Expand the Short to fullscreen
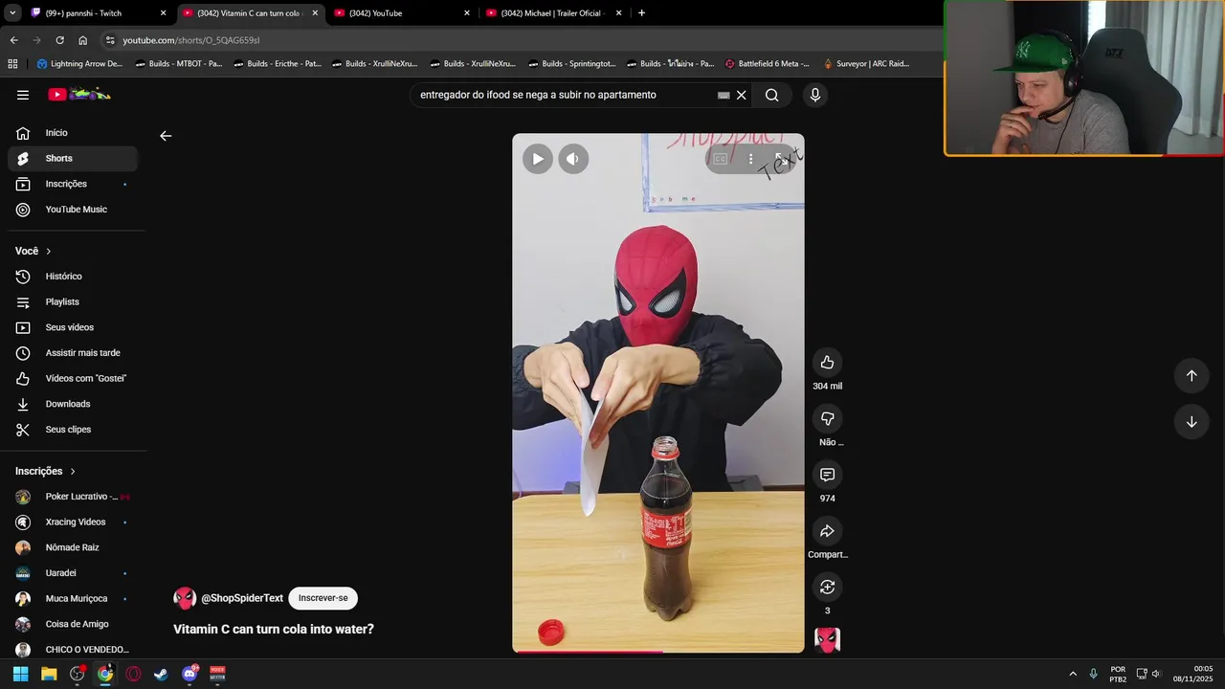 pos(781,159)
